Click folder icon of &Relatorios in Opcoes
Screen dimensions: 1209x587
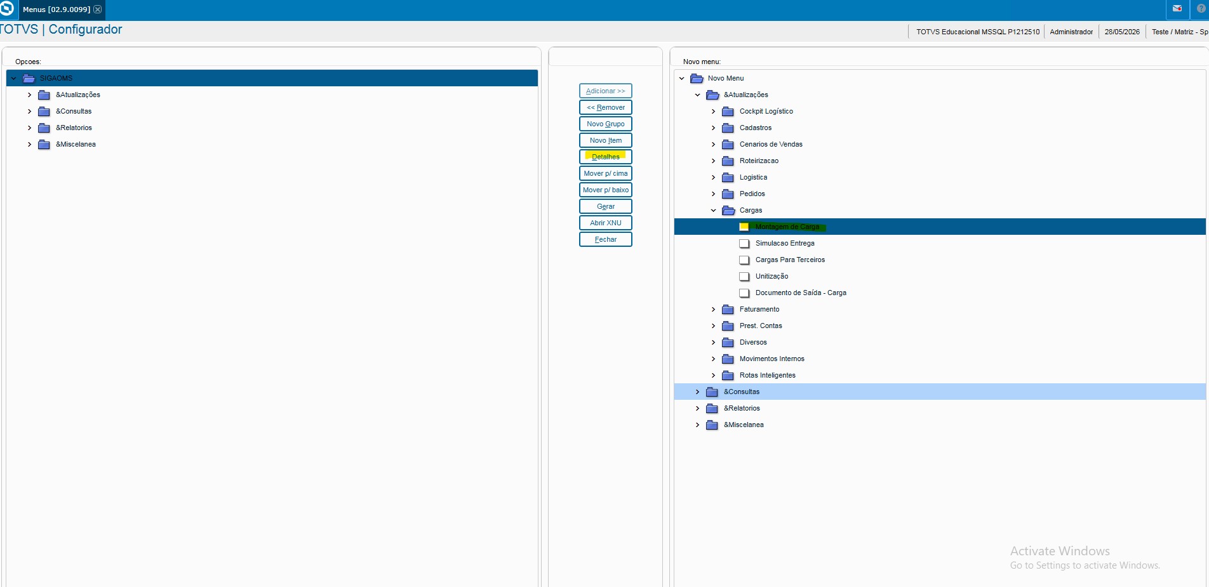pyautogui.click(x=44, y=128)
